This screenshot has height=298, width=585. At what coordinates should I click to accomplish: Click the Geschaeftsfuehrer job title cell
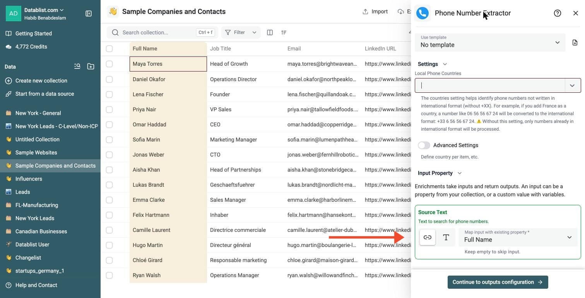pos(245,185)
